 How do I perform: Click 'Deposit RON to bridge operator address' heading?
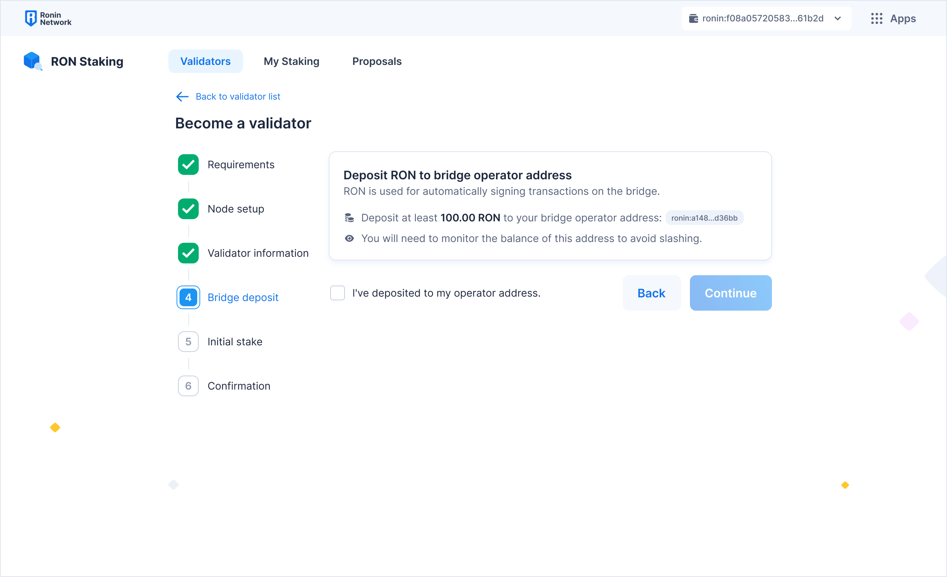[x=458, y=175]
